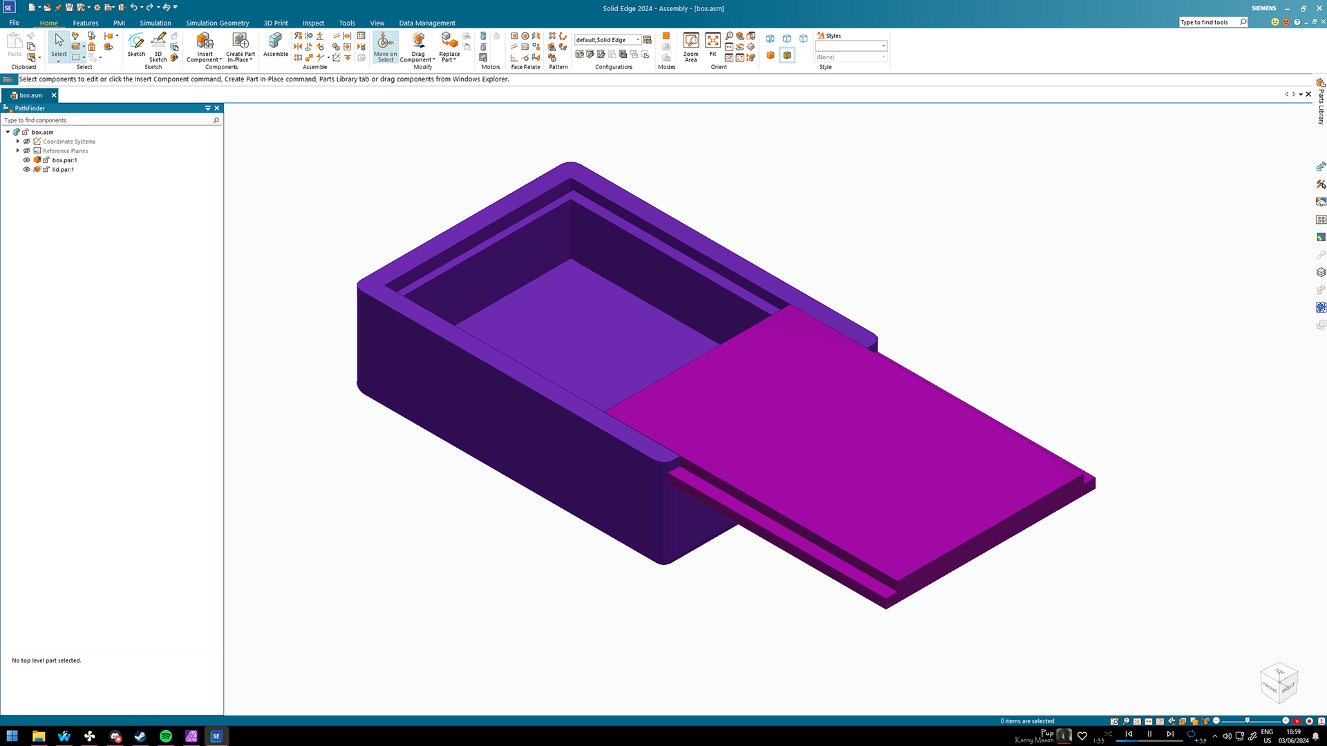
Task: Show Coordinate Systems via its visibility icon
Action: click(x=27, y=142)
